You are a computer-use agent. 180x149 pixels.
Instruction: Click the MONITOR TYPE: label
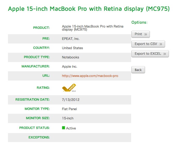tap(37, 109)
